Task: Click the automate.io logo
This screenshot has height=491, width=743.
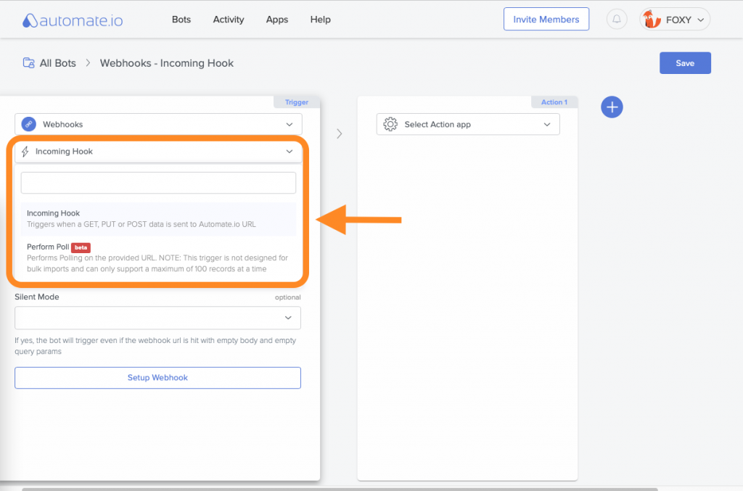Action: [73, 20]
